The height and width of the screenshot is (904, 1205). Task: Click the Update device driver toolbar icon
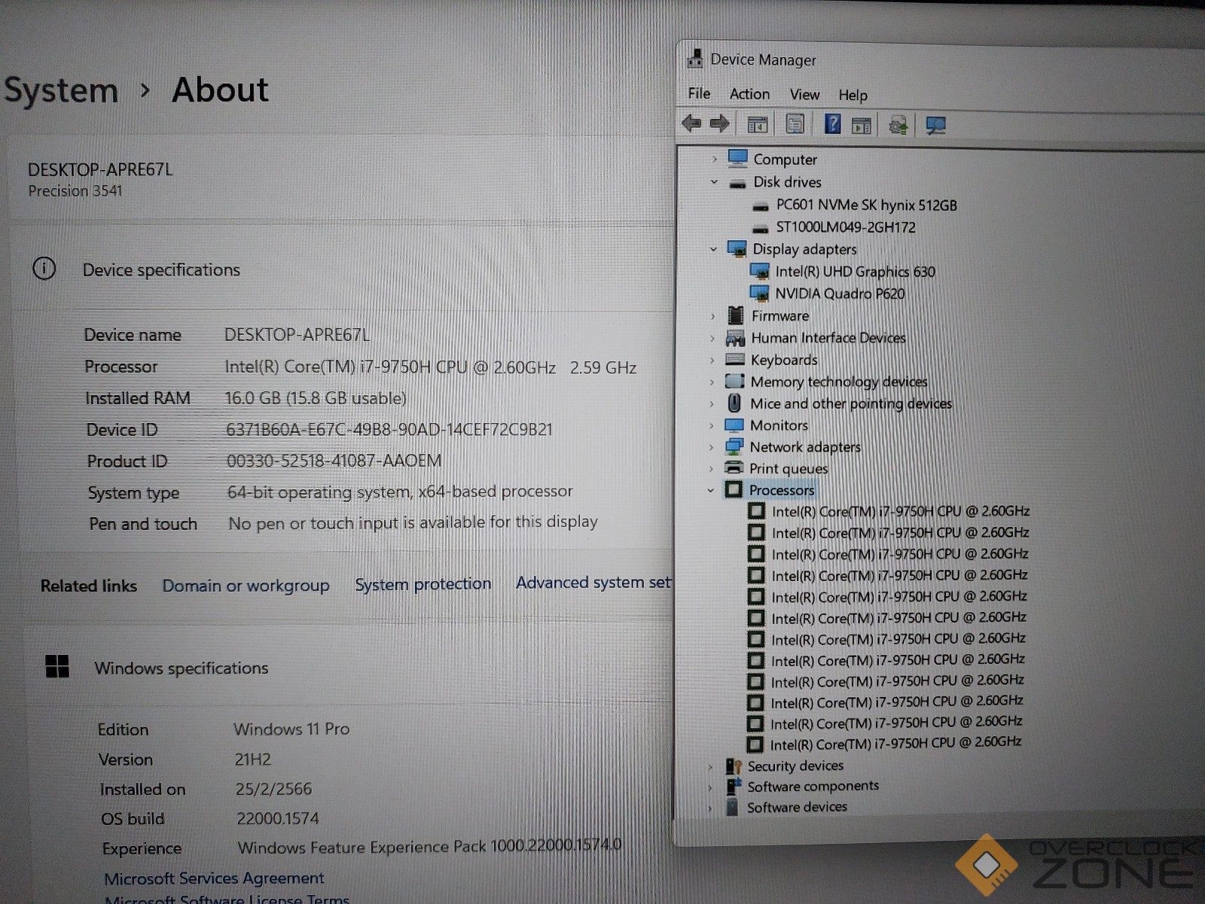[x=898, y=125]
